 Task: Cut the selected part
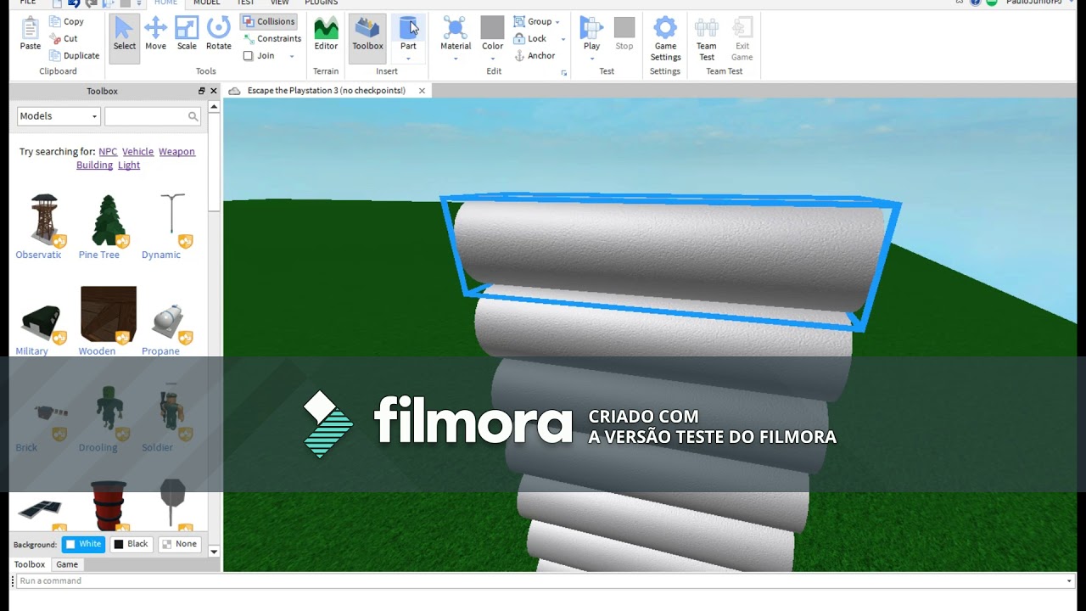(x=64, y=38)
